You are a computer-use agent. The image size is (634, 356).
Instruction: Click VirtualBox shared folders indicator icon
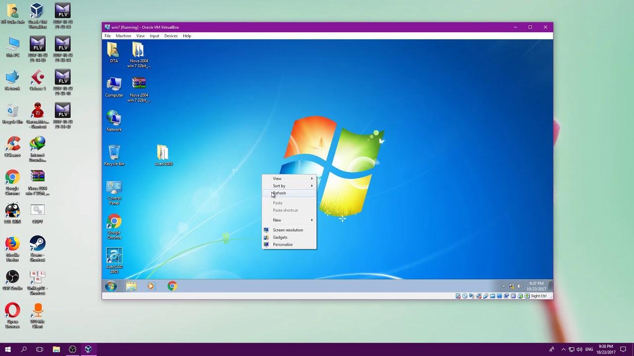492,296
